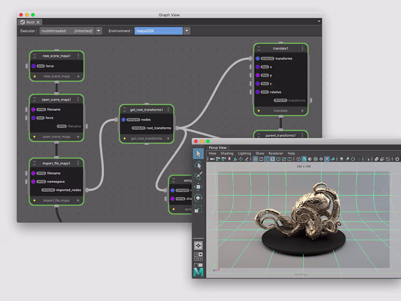Select the arrow Select tool
The width and height of the screenshot is (401, 301).
click(198, 154)
